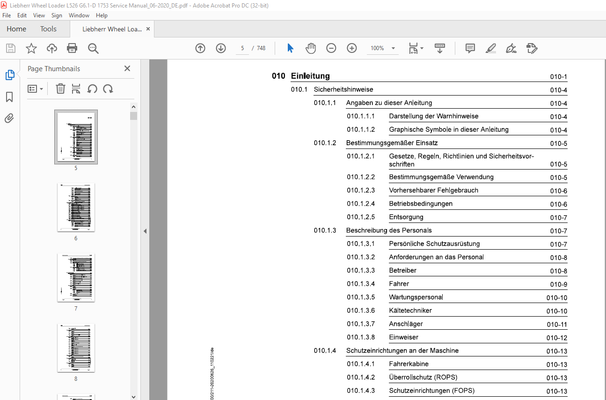This screenshot has width=606, height=400.
Task: Open Angaben zu dieser Anleitung entry
Action: coord(389,103)
